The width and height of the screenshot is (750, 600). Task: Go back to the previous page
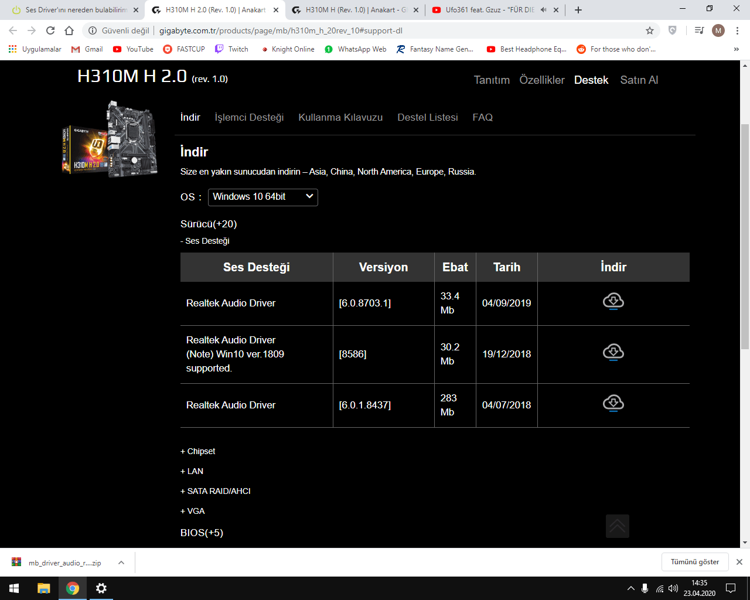[x=13, y=30]
